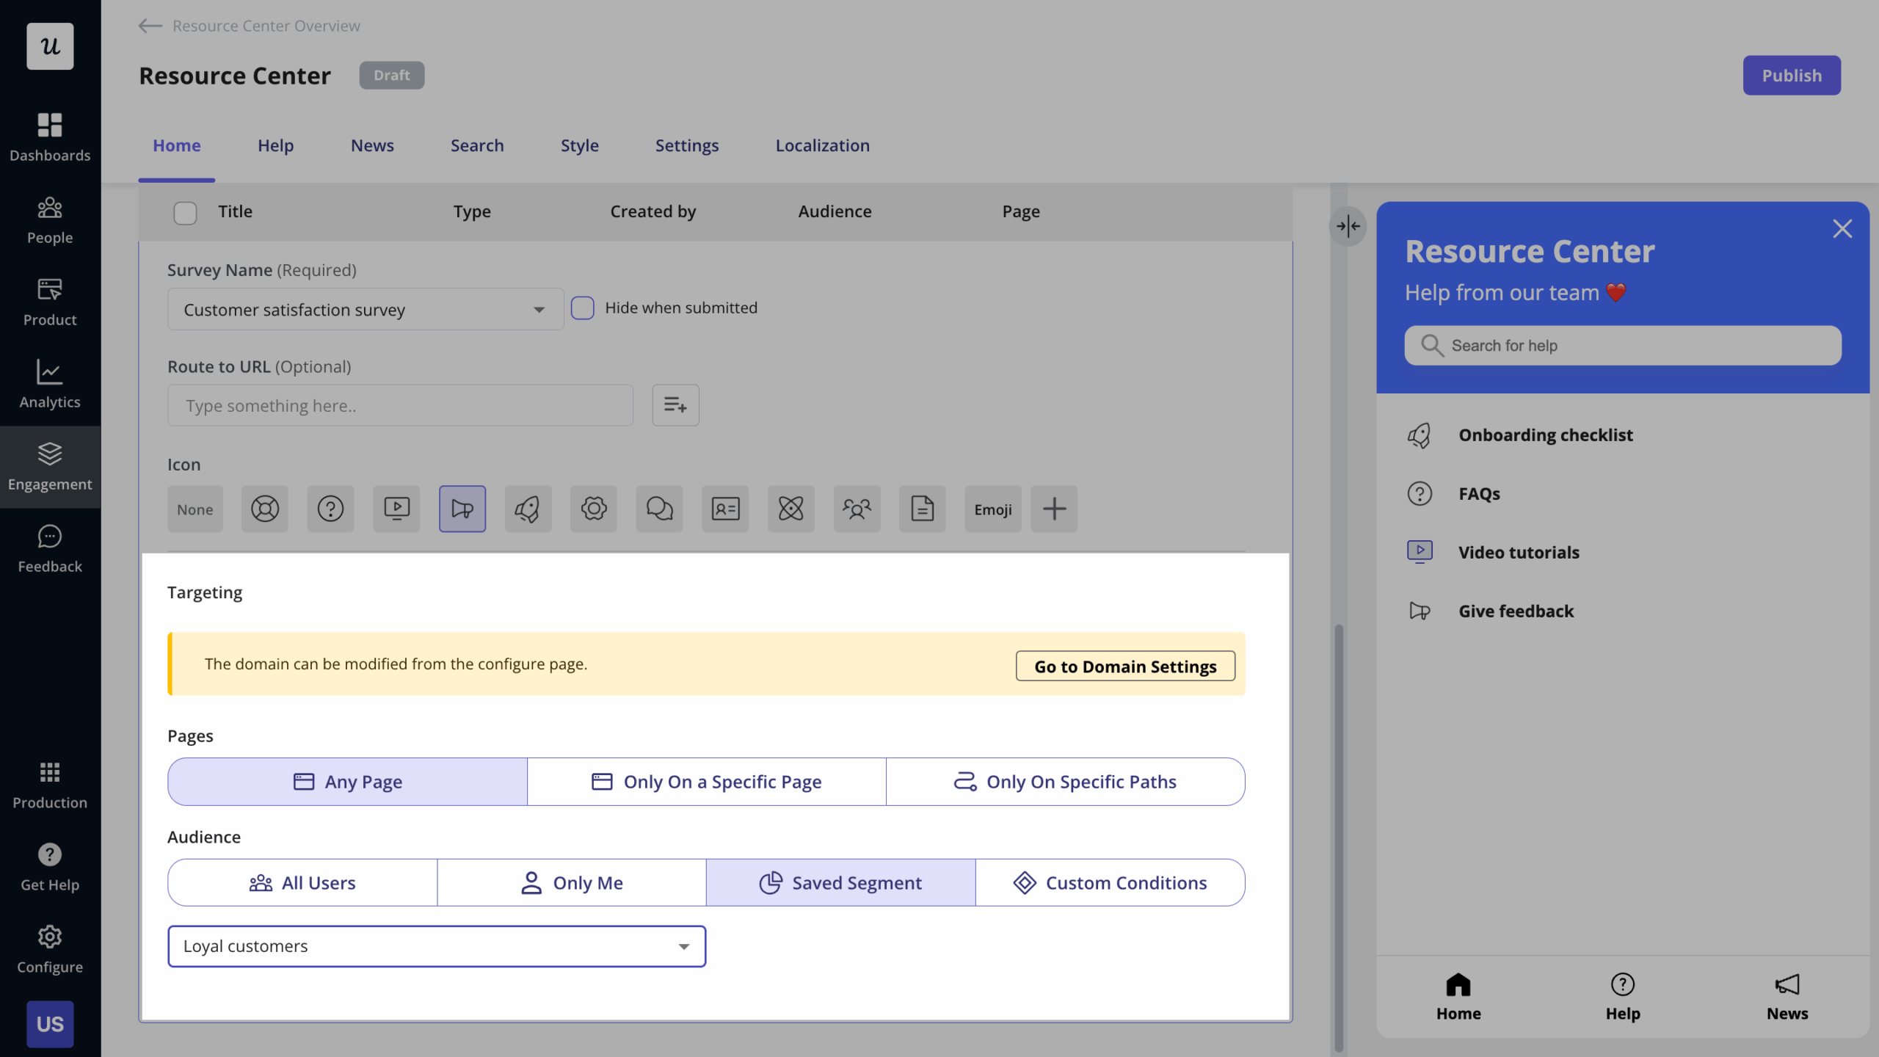This screenshot has height=1057, width=1879.
Task: Open Video tutorials in the Resource Center panel
Action: coord(1519,552)
